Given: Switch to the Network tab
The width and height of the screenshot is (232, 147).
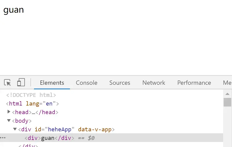Looking at the screenshot, I should pos(154,83).
